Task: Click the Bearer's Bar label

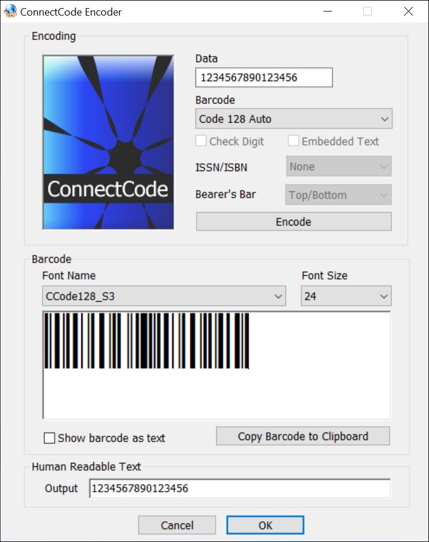Action: pyautogui.click(x=225, y=194)
